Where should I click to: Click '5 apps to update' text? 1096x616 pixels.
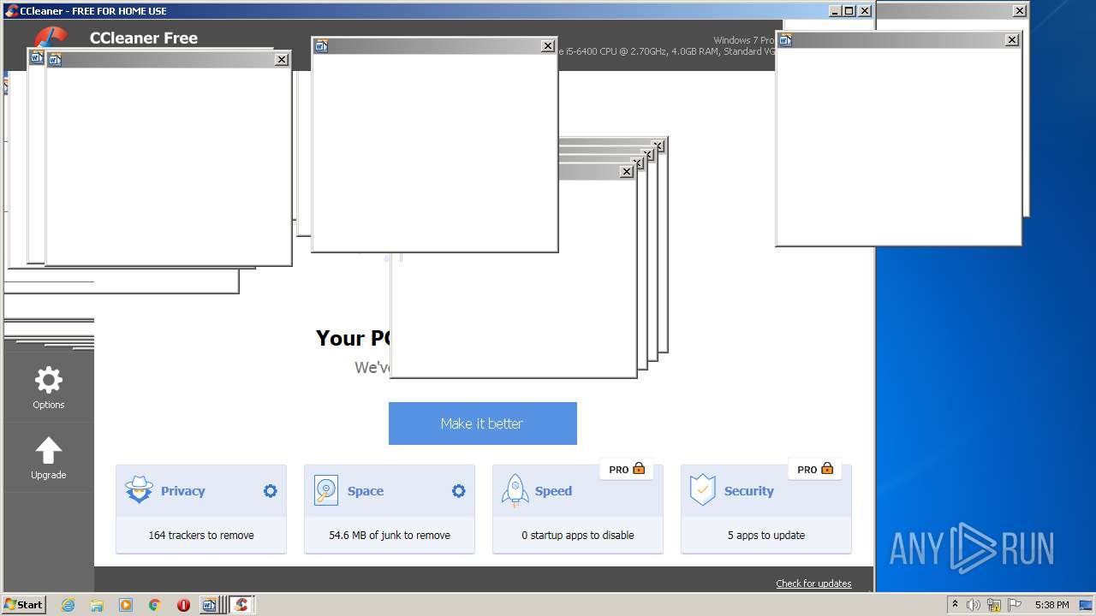[x=766, y=536]
